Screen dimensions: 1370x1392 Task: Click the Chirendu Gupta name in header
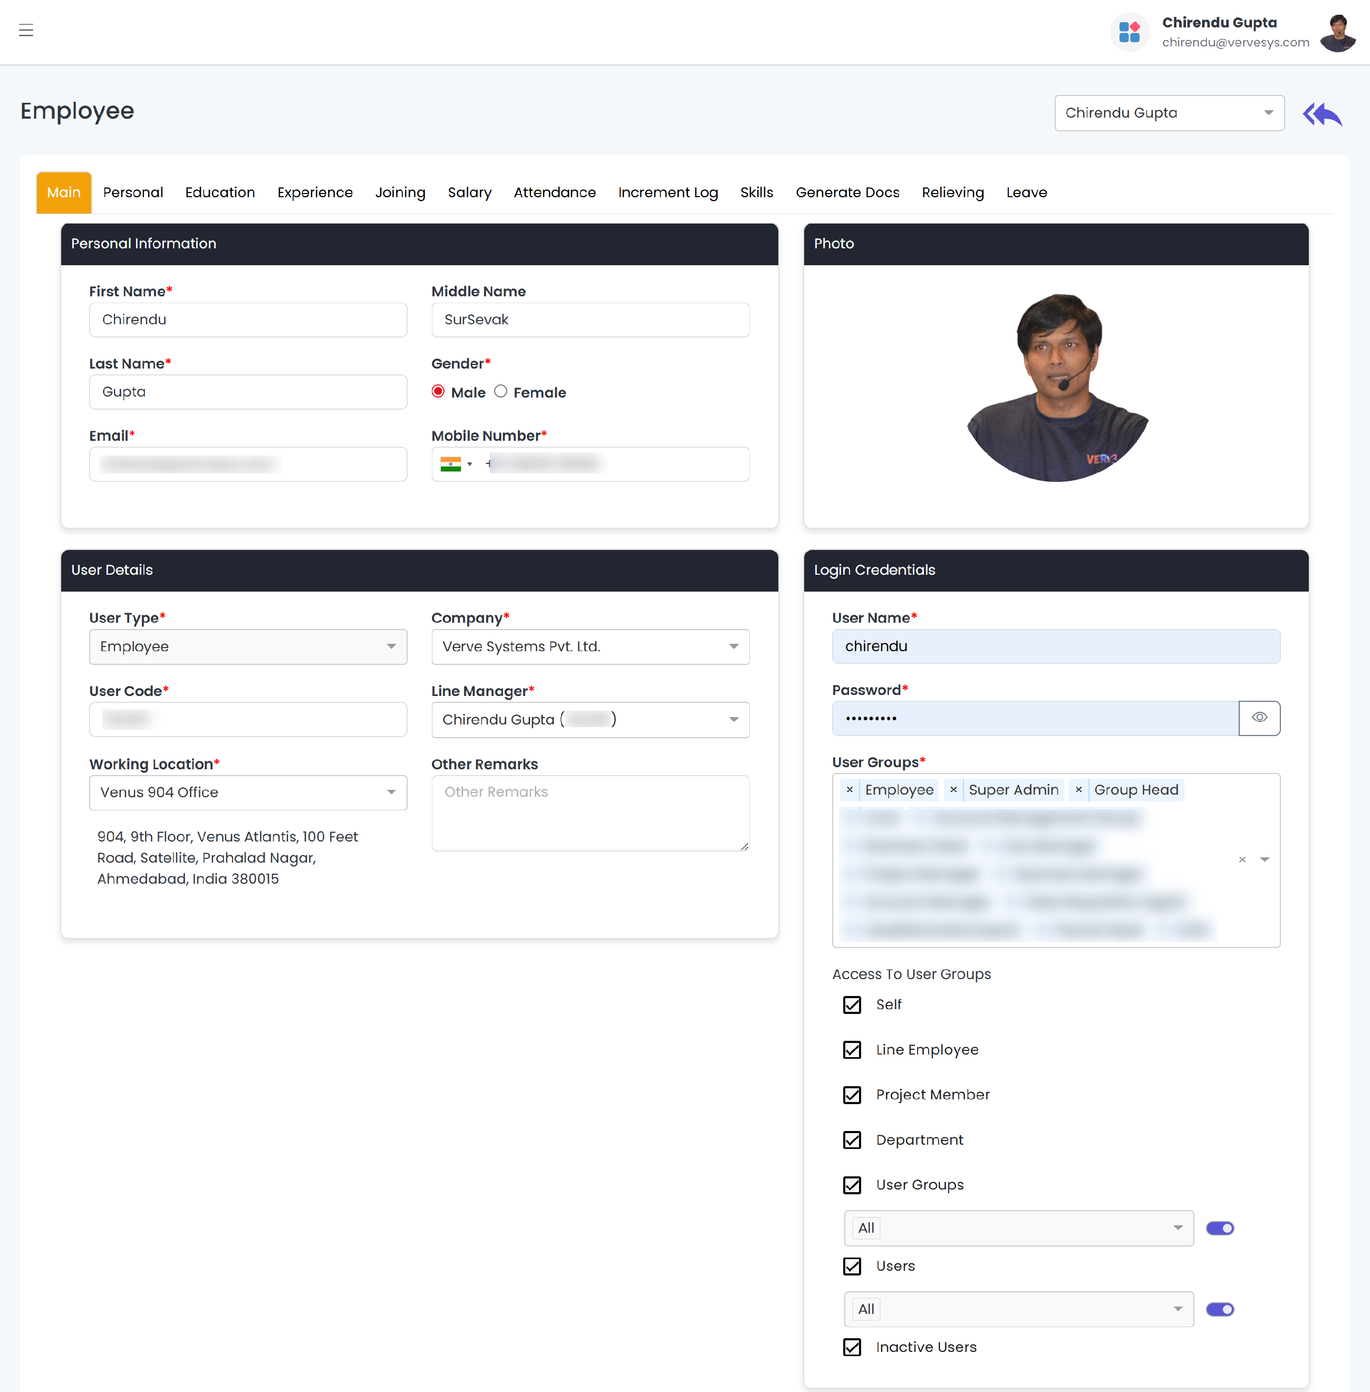[x=1219, y=23]
